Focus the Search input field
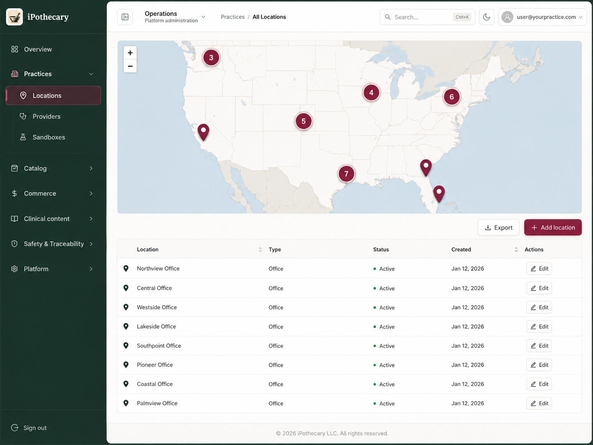This screenshot has width=593, height=445. (x=427, y=17)
